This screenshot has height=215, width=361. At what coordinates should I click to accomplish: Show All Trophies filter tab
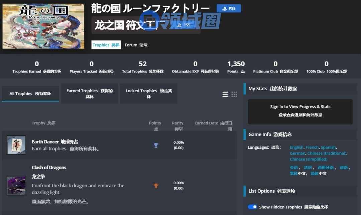pyautogui.click(x=30, y=94)
